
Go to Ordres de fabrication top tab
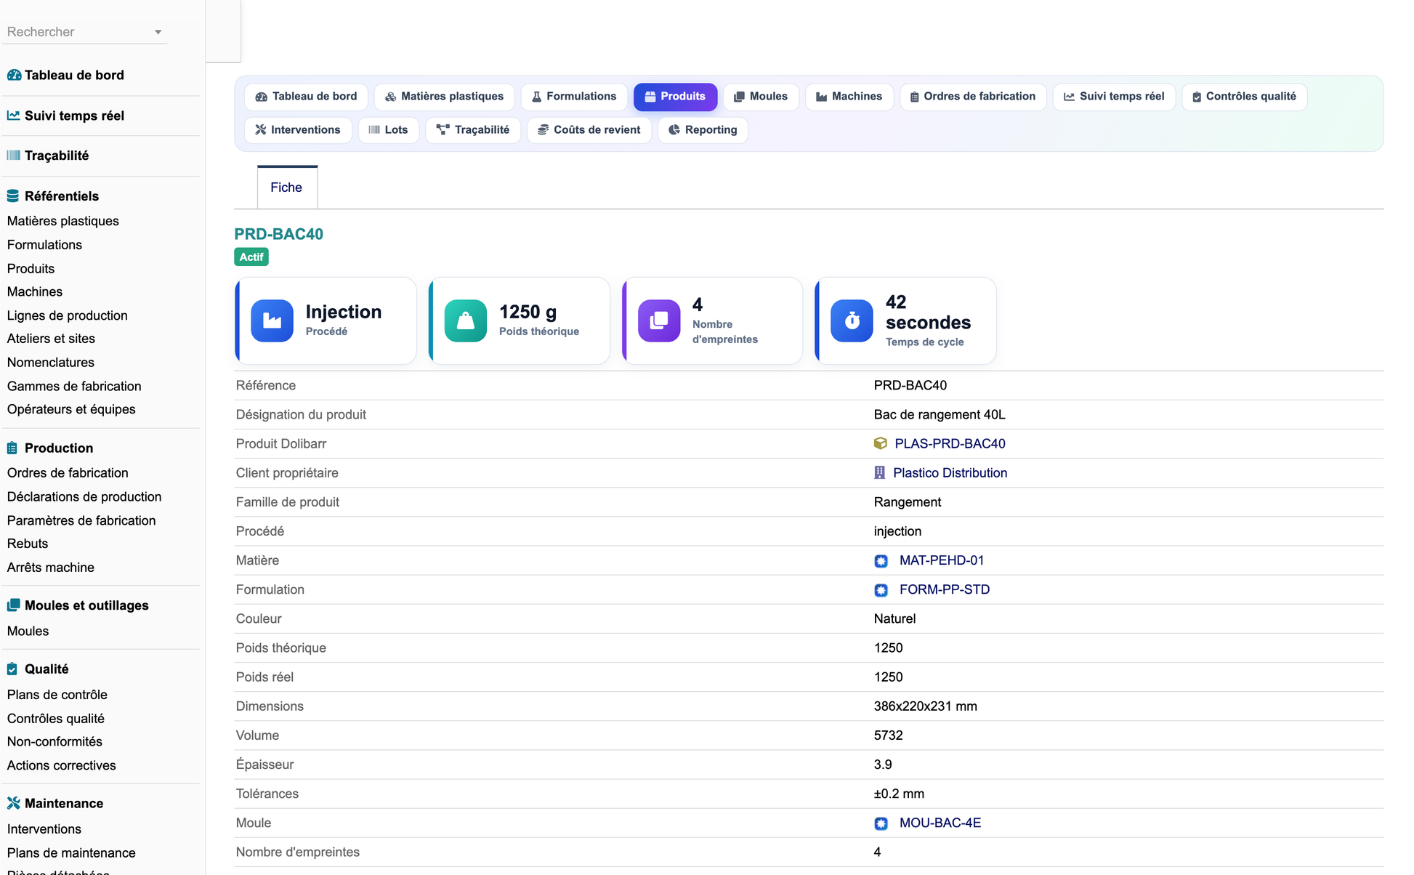973,97
